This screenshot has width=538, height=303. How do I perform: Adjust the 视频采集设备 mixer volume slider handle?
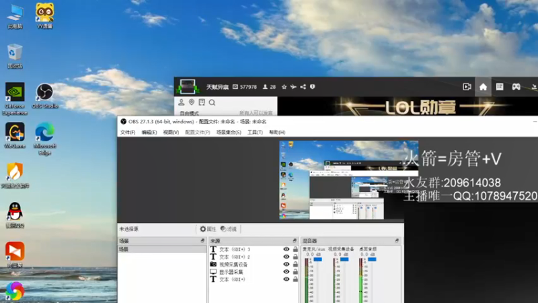click(344, 259)
